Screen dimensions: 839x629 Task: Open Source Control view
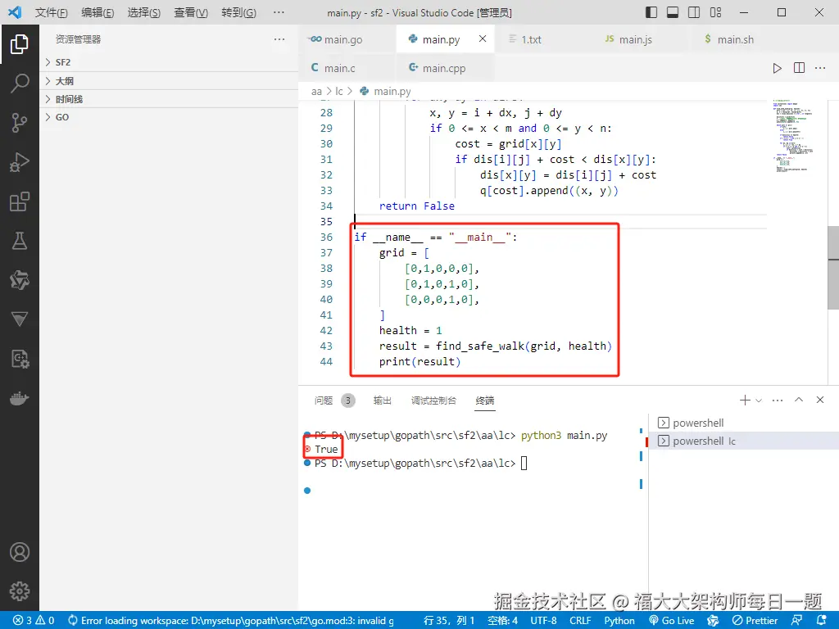click(20, 123)
